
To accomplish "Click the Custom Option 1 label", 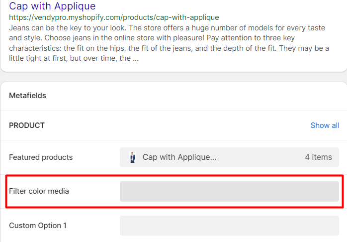I will 38,226.
